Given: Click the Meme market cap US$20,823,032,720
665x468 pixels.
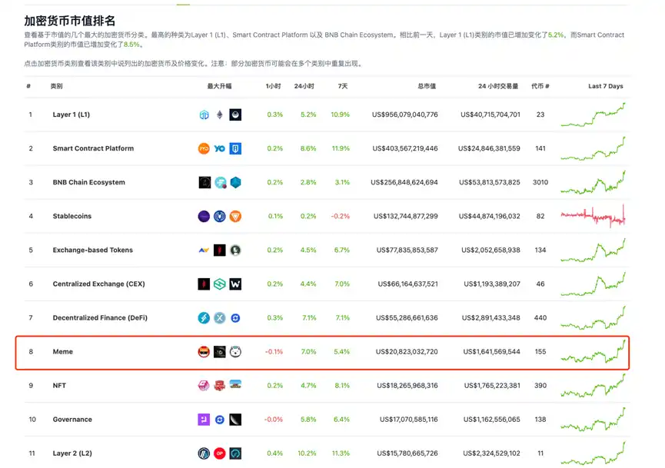Looking at the screenshot, I should click(x=407, y=351).
